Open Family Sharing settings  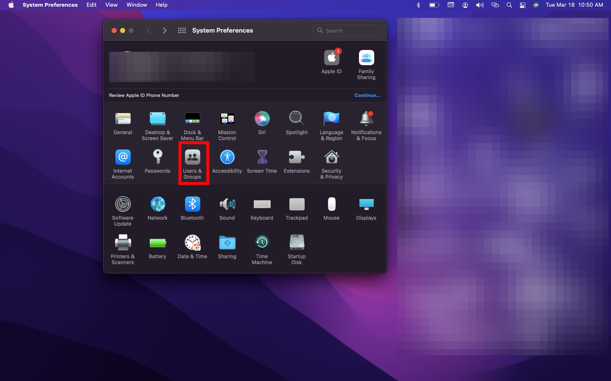(366, 65)
